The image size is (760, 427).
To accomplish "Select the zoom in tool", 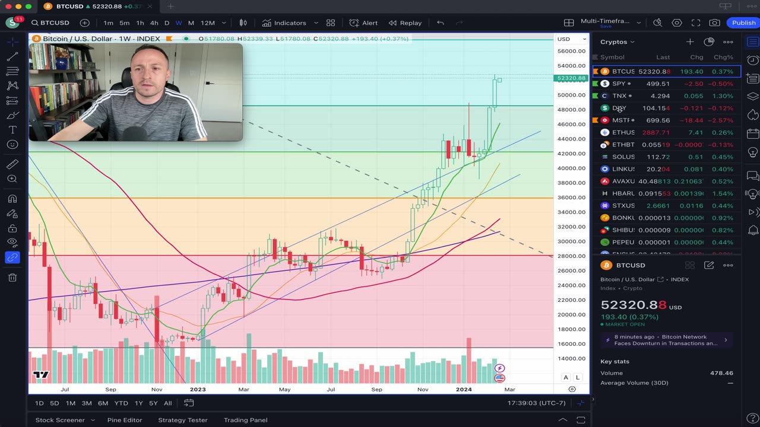I will pos(12,179).
